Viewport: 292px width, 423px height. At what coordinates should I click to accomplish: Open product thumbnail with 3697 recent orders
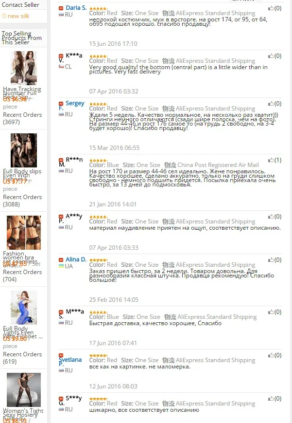point(24,68)
